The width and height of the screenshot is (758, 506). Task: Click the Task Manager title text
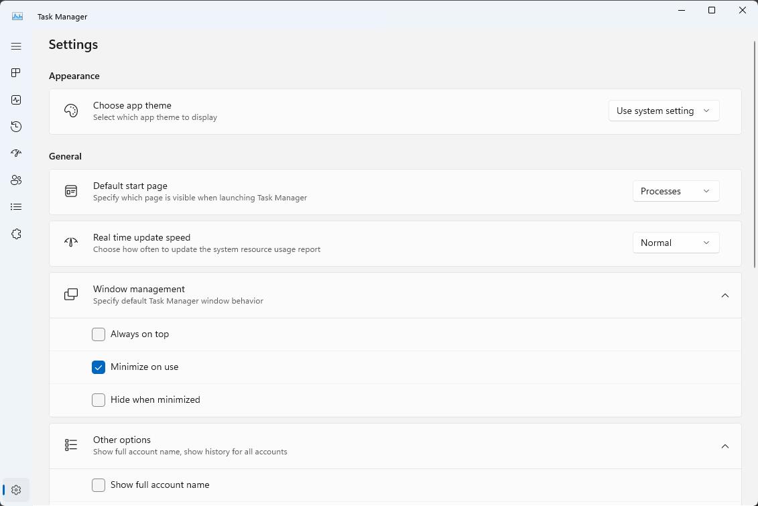click(x=62, y=17)
